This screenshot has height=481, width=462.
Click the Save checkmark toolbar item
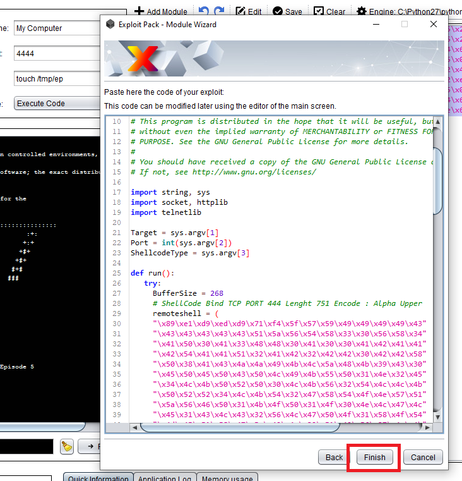click(287, 11)
